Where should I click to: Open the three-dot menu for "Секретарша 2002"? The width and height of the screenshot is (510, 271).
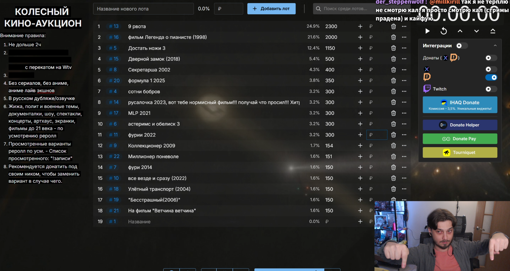(x=404, y=70)
